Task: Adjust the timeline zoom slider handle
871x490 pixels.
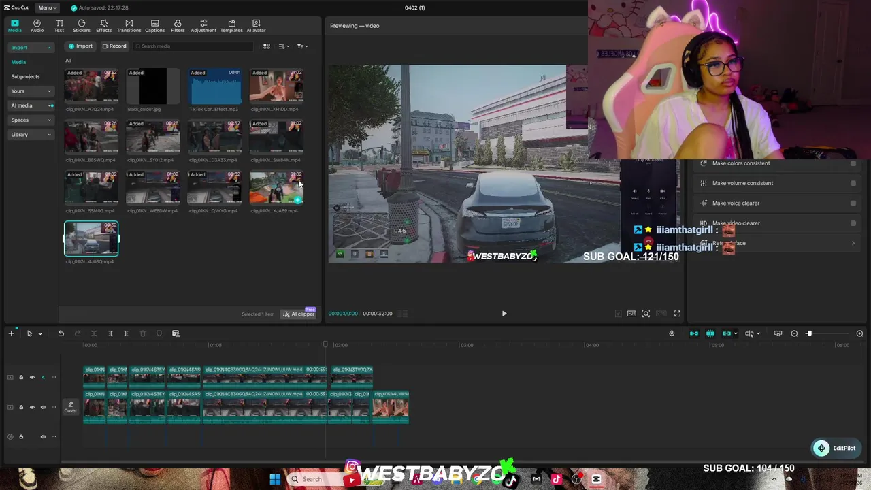Action: [x=809, y=333]
